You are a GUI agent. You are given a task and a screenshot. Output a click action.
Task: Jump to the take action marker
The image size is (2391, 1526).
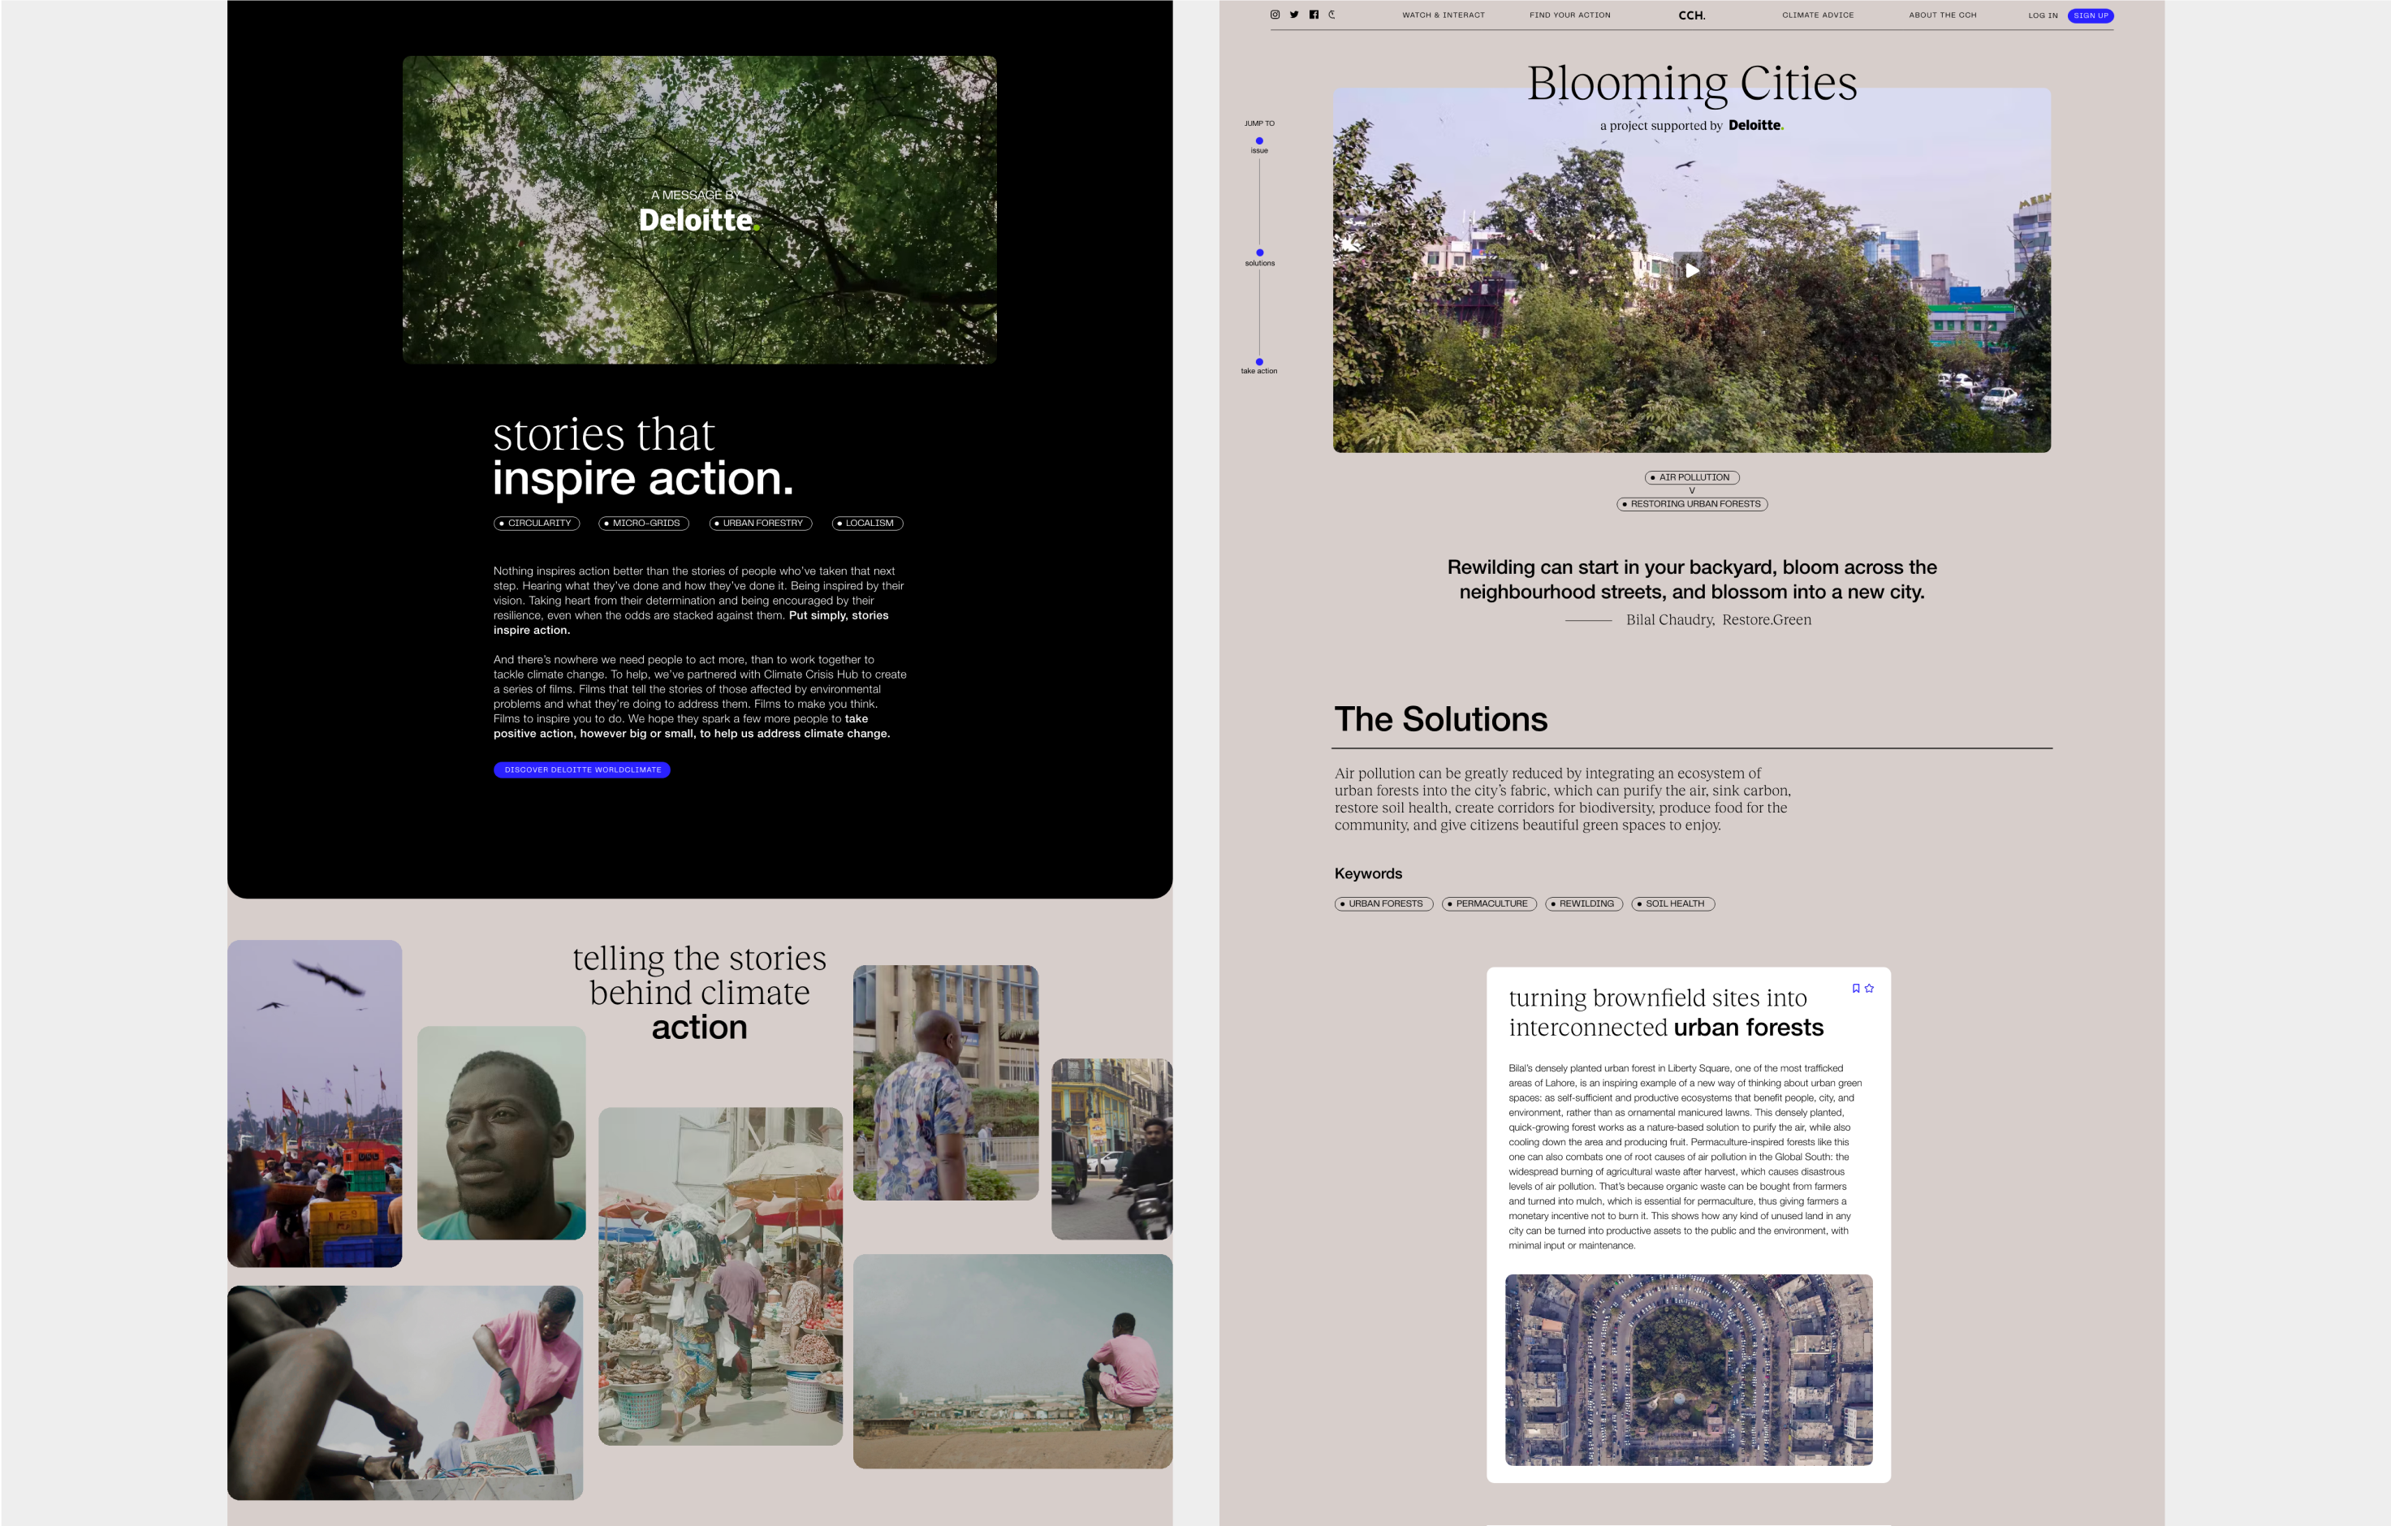[x=1260, y=362]
